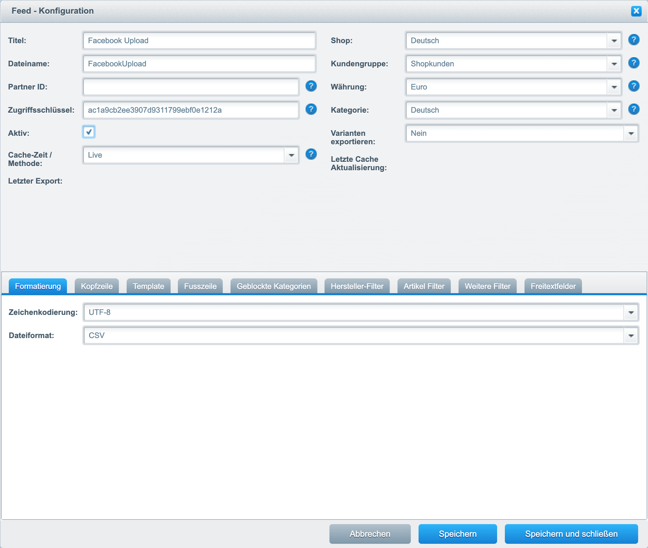Viewport: 648px width, 548px height.
Task: Open help for Cache-Zeit / Methode
Action: click(311, 154)
